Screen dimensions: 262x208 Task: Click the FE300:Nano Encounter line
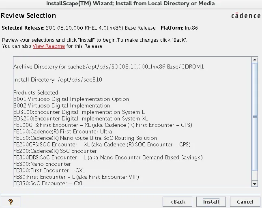pyautogui.click(x=42, y=164)
